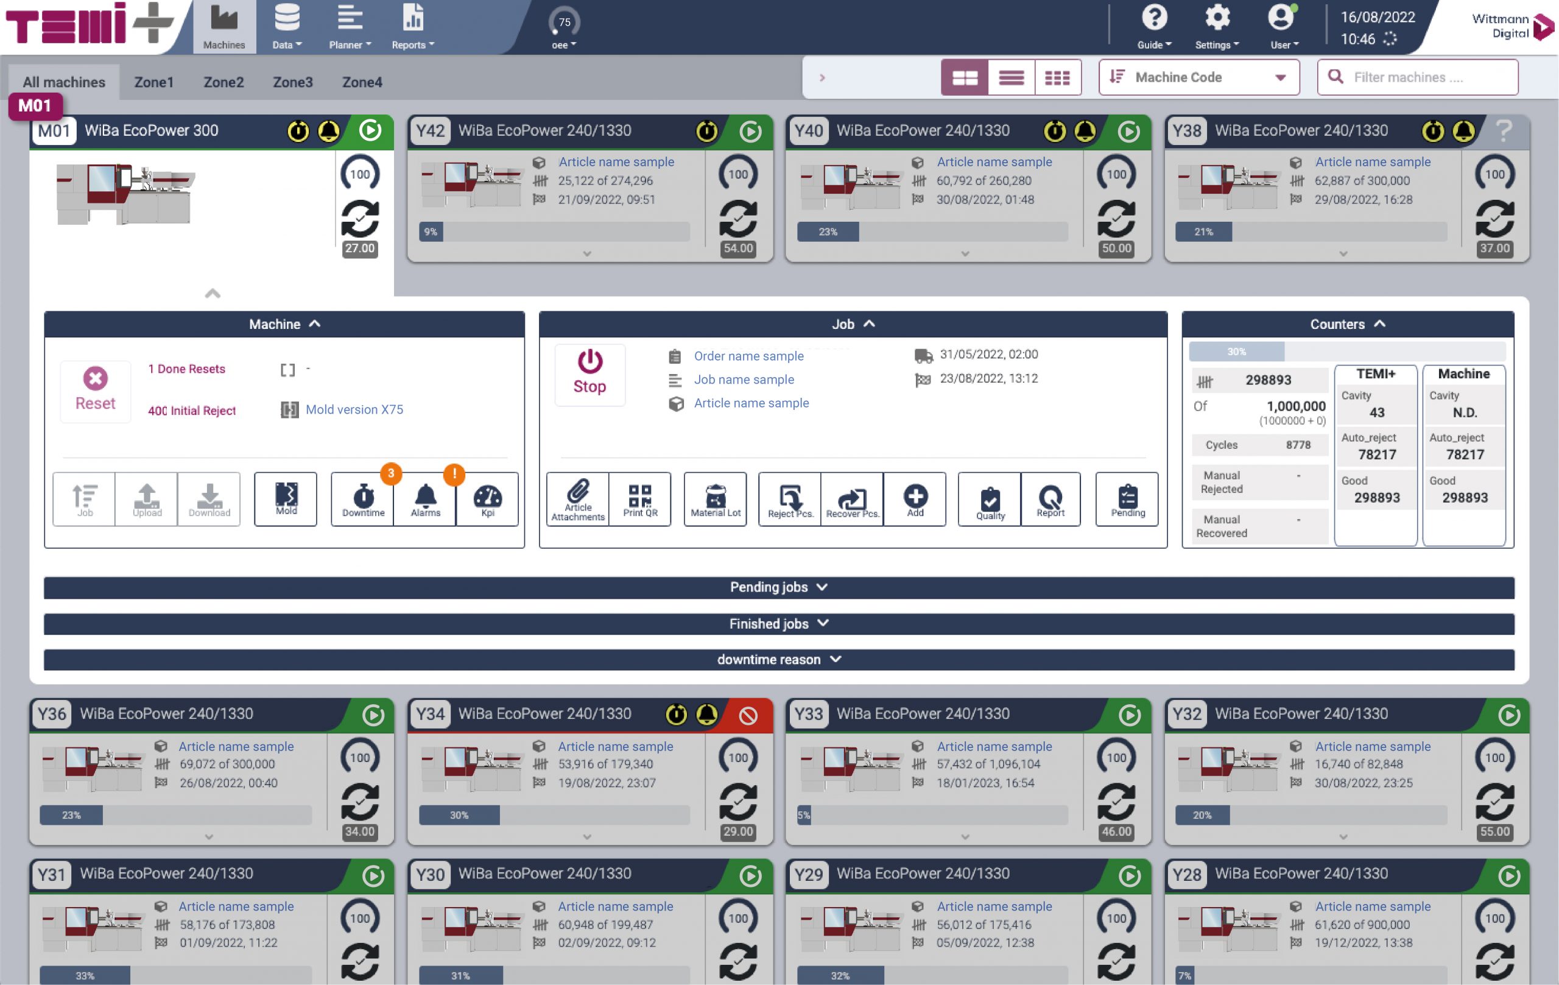Click the Job sort icon in Machine panel

click(85, 499)
